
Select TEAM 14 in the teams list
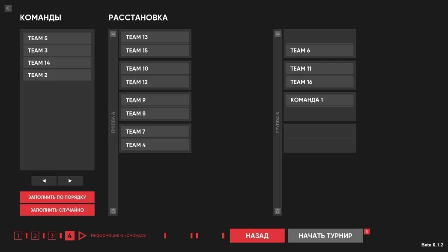click(57, 63)
